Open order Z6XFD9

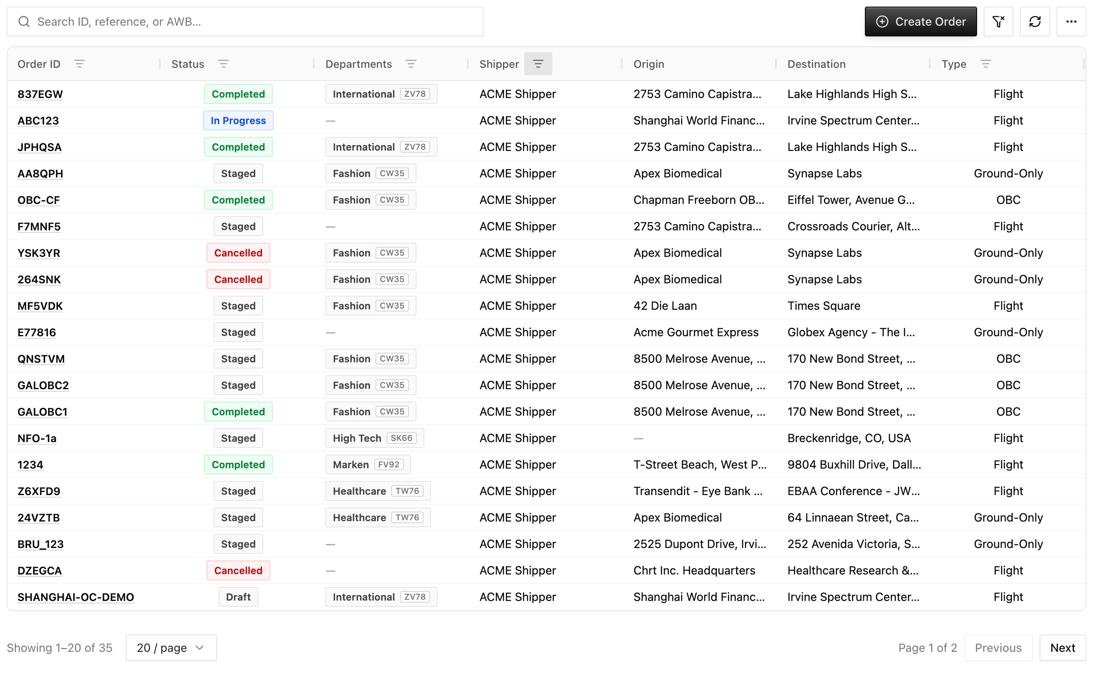tap(39, 491)
